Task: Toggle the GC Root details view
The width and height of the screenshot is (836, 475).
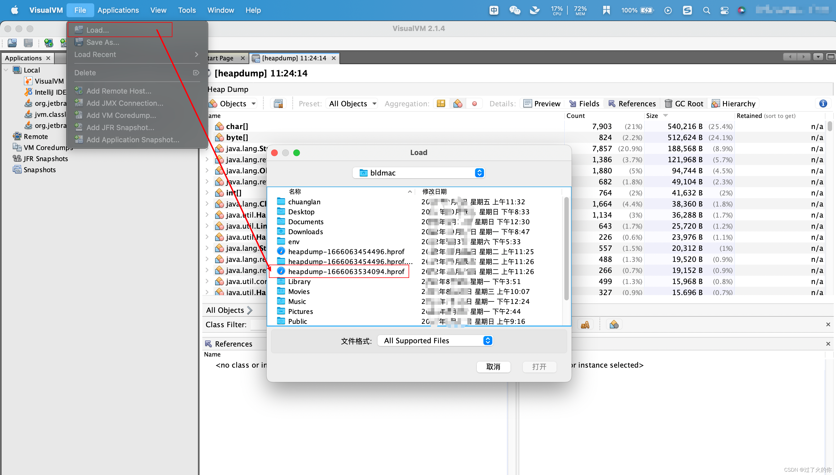Action: coord(684,104)
